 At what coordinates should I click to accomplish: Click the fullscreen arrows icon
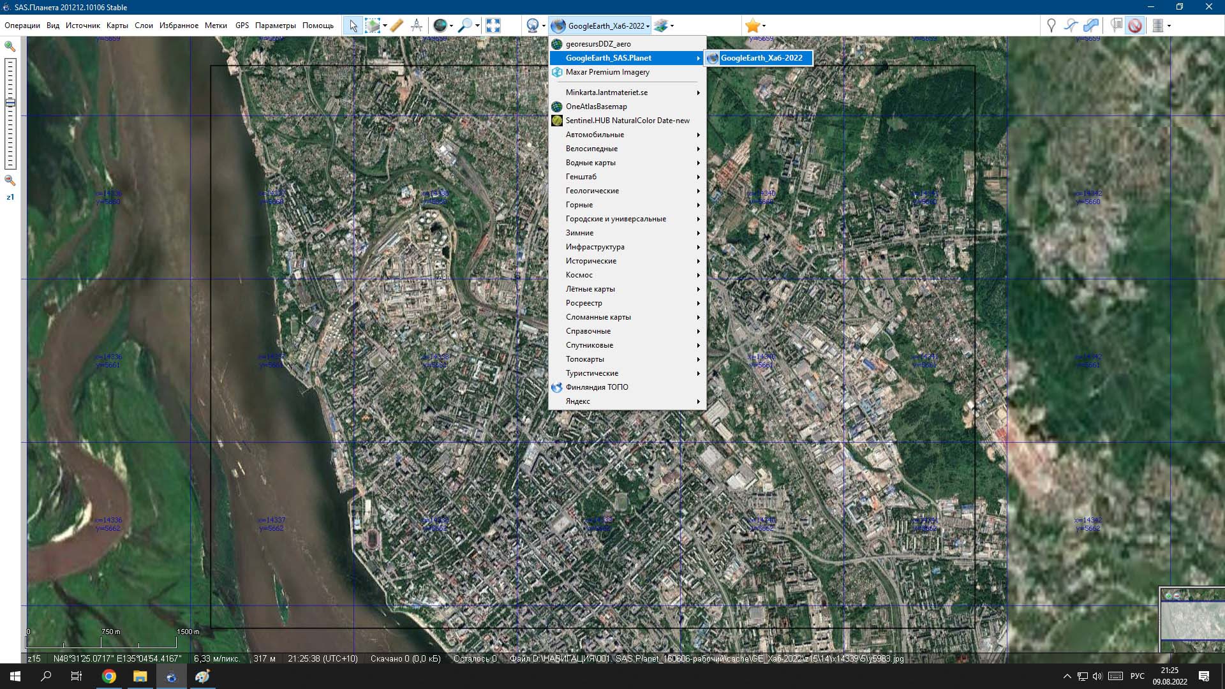pos(493,26)
